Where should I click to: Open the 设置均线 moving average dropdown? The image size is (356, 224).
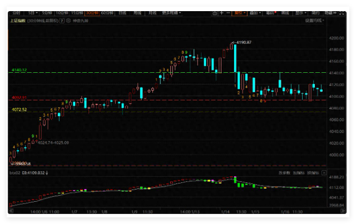pyautogui.click(x=314, y=20)
